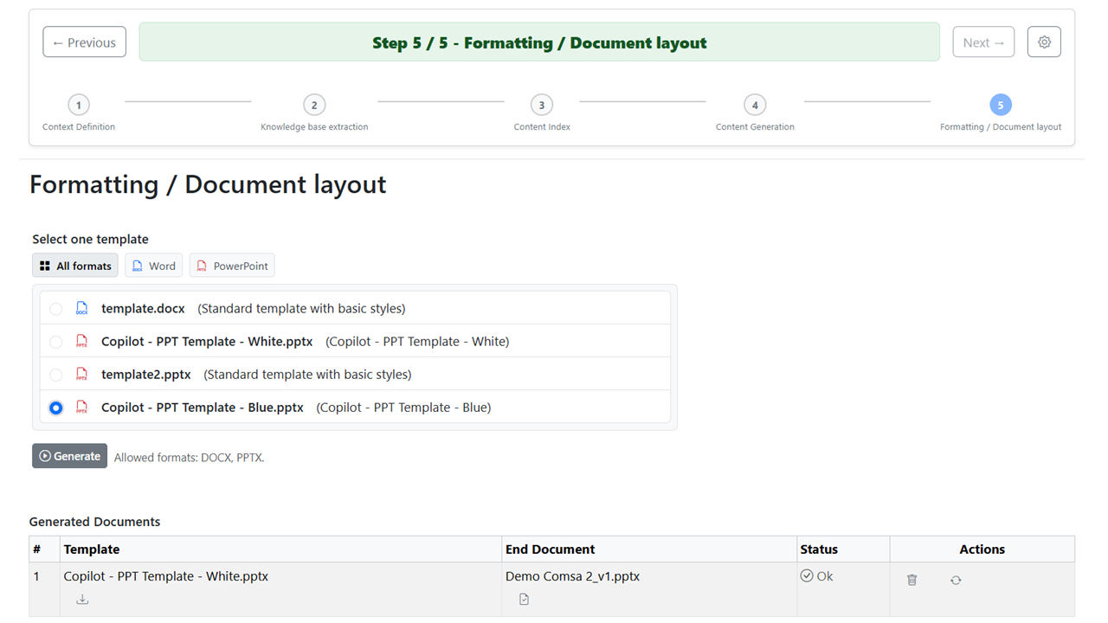Select the template.docx radio button

click(55, 309)
